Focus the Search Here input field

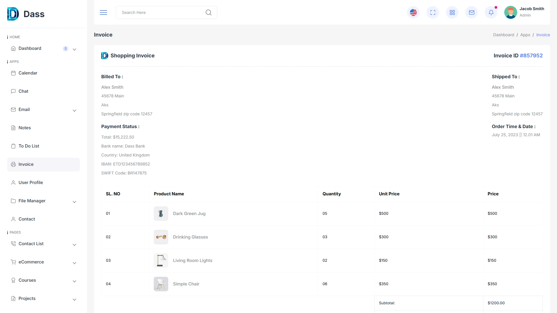(166, 12)
